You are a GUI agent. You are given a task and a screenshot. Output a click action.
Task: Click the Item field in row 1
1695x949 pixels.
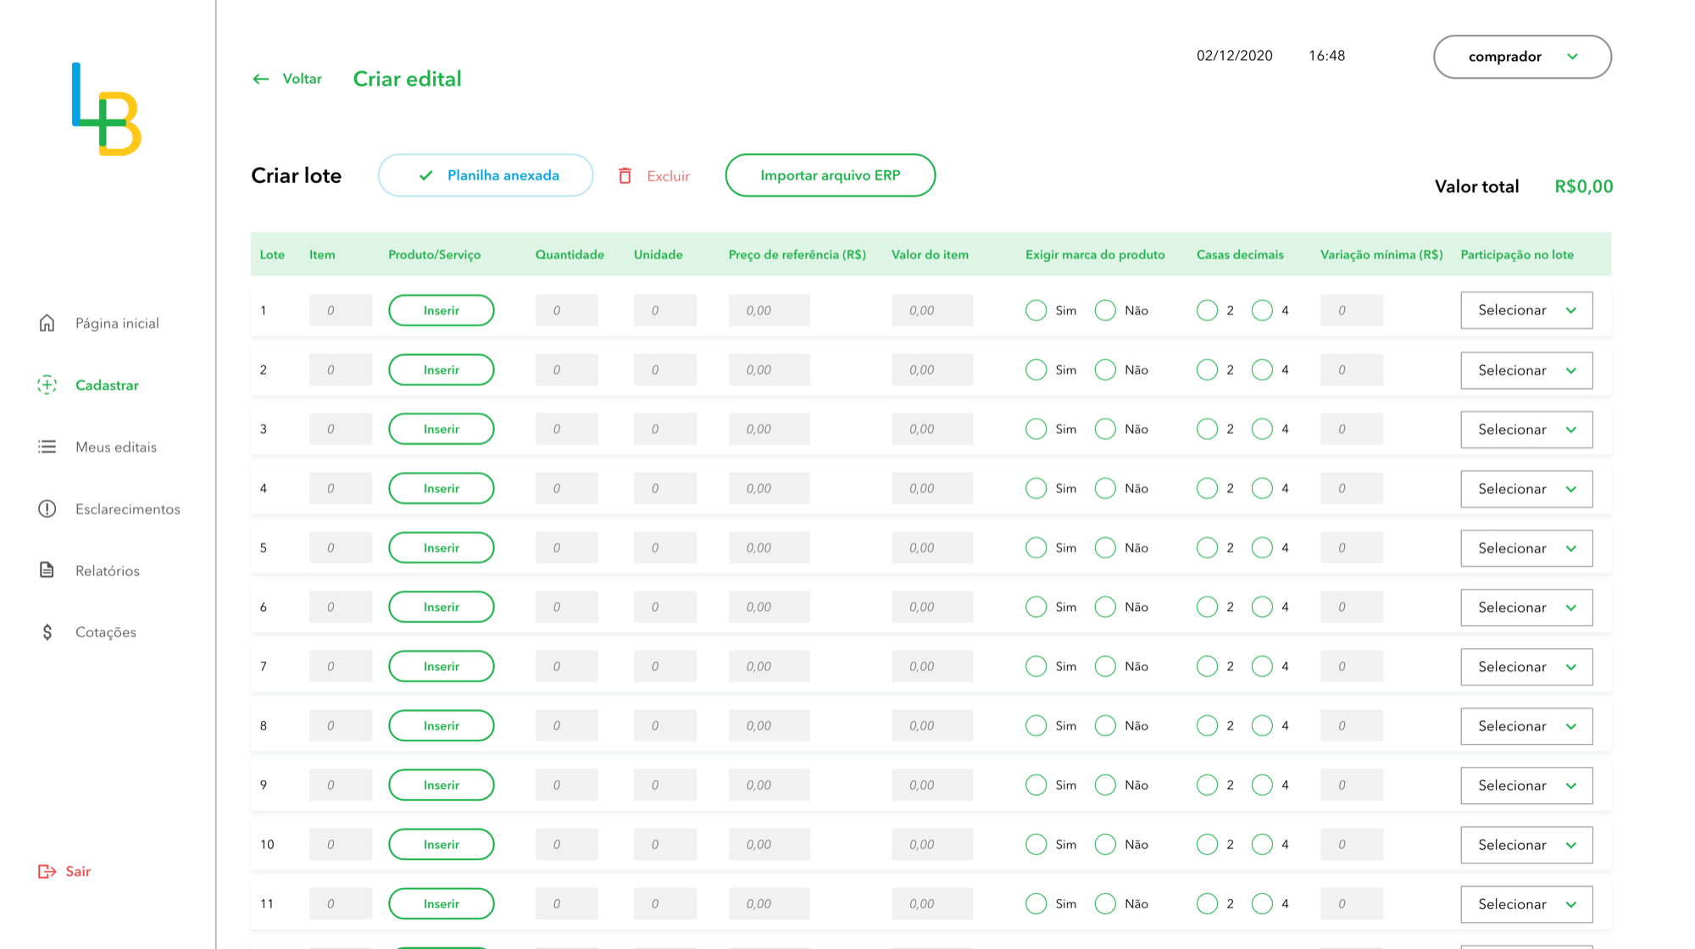coord(341,310)
